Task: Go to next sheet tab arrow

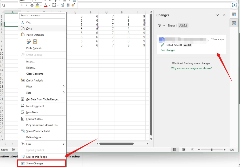Action: tap(12, 144)
